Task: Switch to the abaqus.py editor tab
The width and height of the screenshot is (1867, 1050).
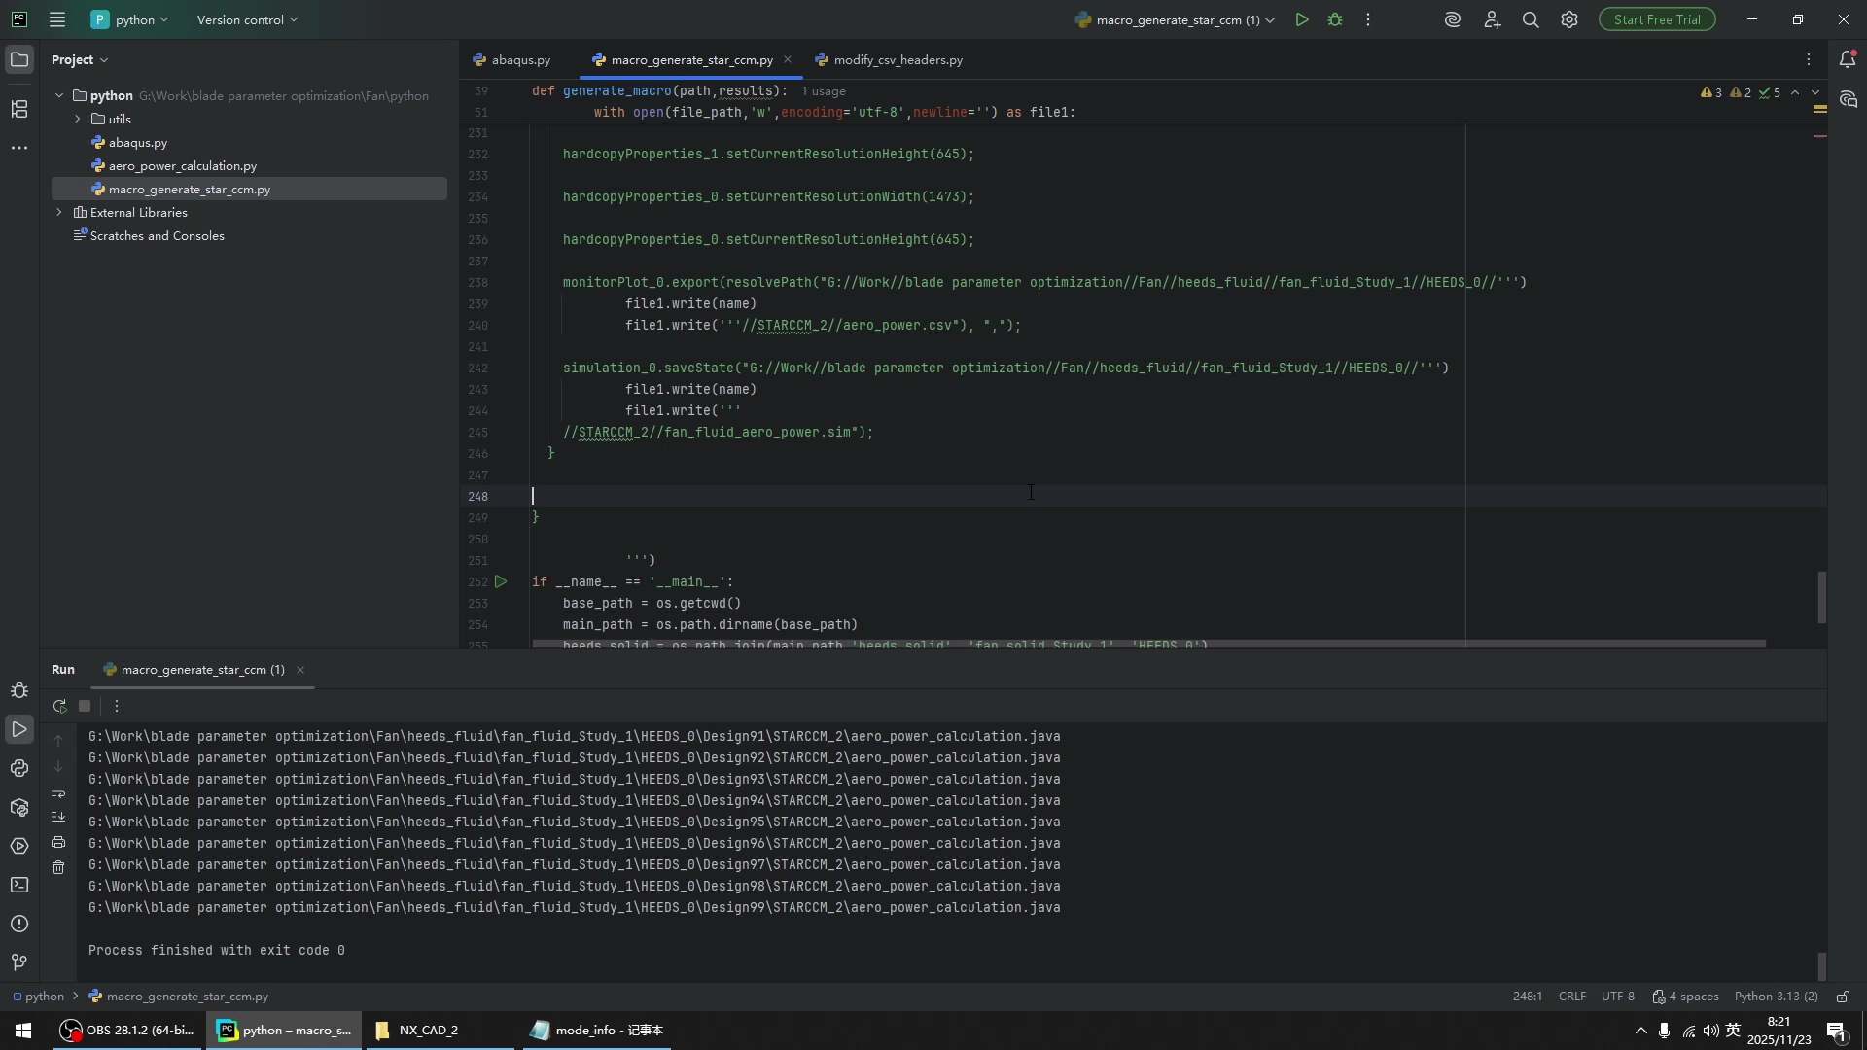Action: click(x=512, y=59)
